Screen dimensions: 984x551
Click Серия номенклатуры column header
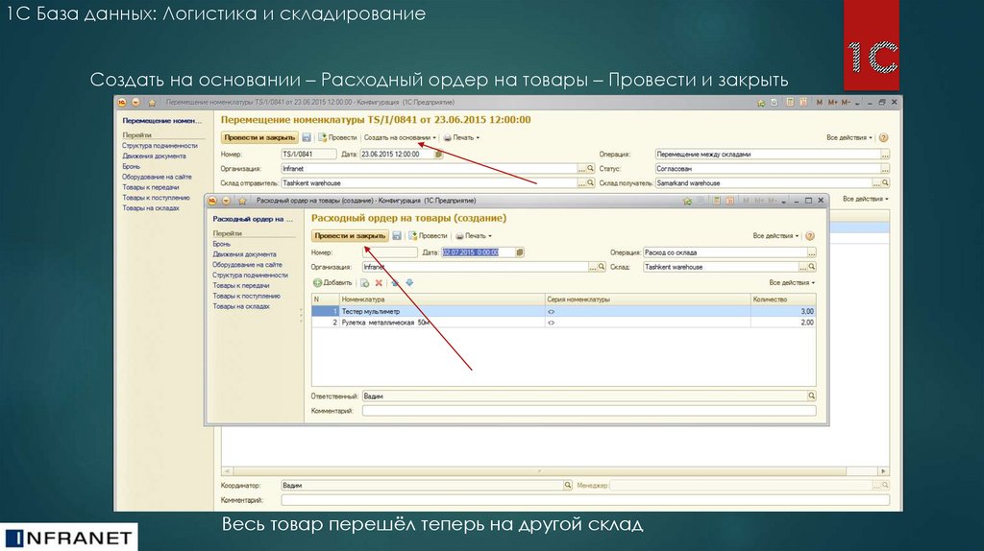[648, 299]
